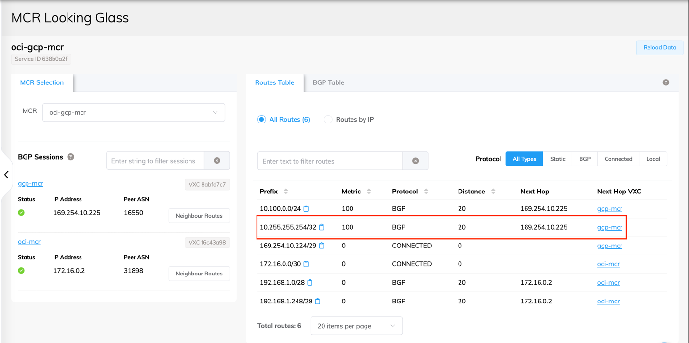The height and width of the screenshot is (343, 689).
Task: Open the MCR selection dropdown
Action: [134, 112]
